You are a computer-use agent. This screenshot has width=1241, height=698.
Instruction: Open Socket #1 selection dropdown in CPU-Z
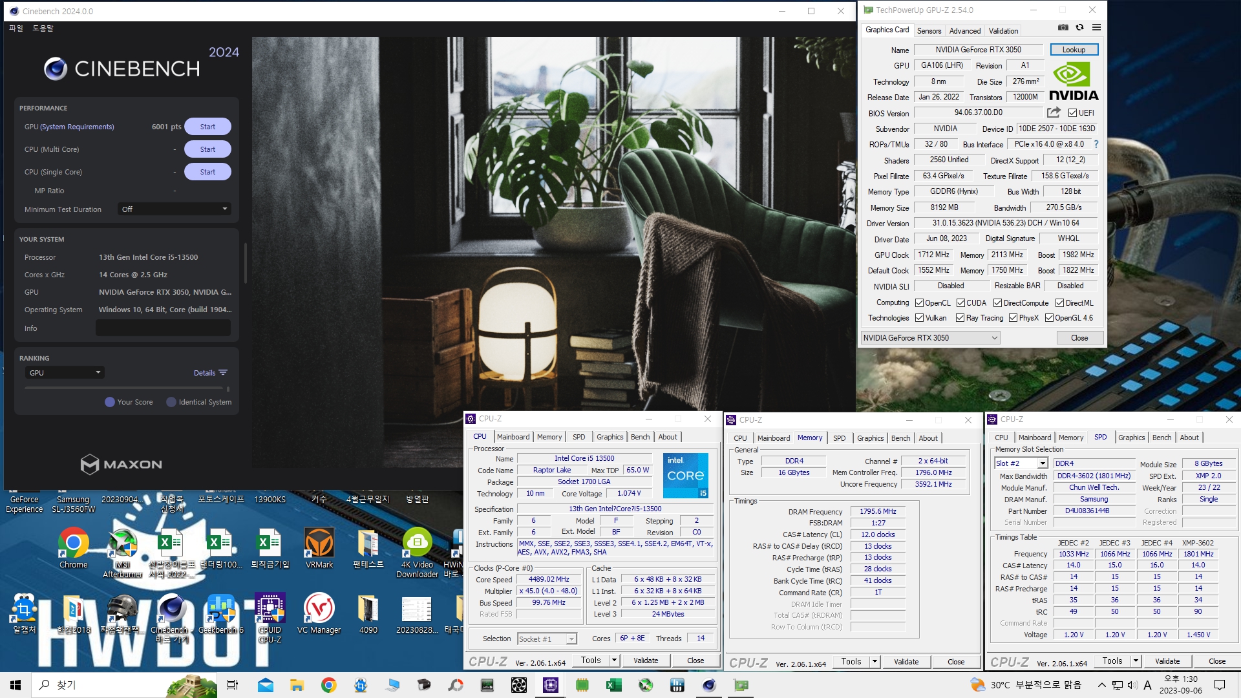[x=547, y=639]
